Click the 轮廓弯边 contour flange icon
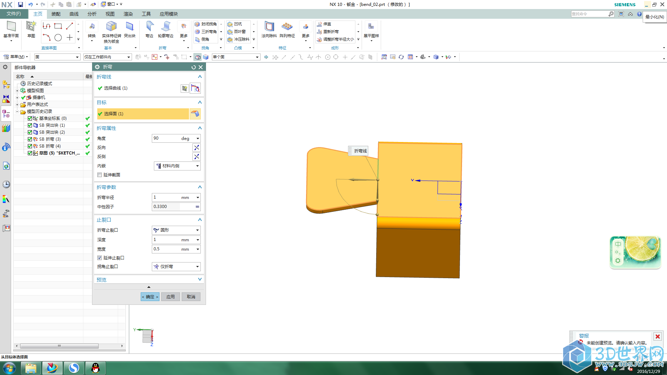 (166, 26)
